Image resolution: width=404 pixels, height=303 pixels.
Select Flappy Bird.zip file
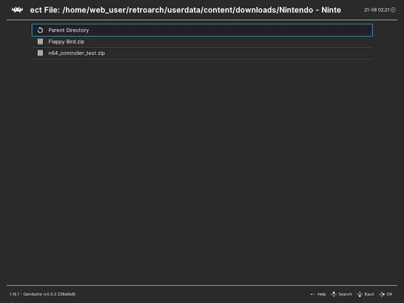click(202, 41)
